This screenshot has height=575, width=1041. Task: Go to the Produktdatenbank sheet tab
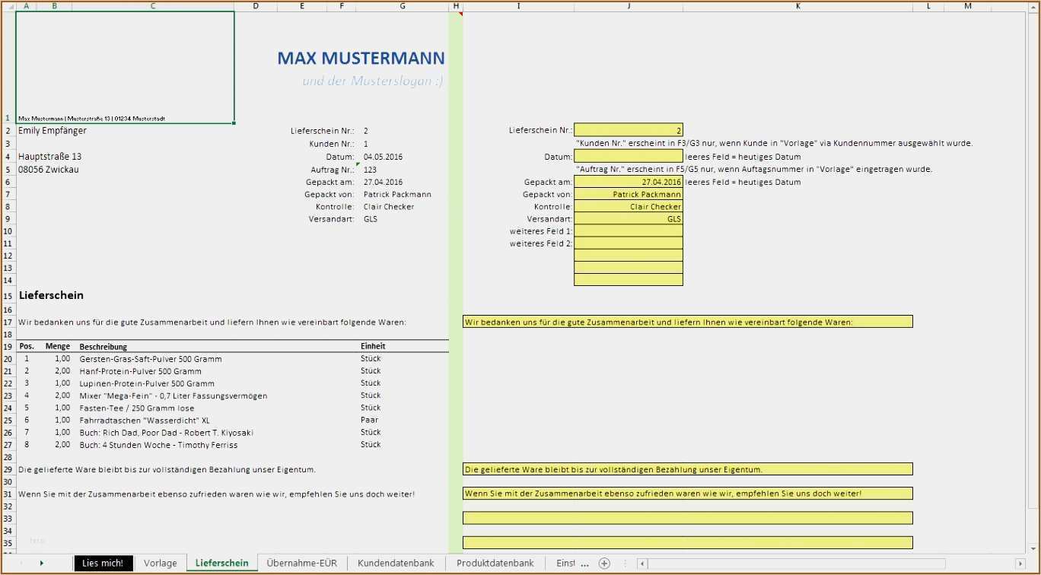coord(495,564)
